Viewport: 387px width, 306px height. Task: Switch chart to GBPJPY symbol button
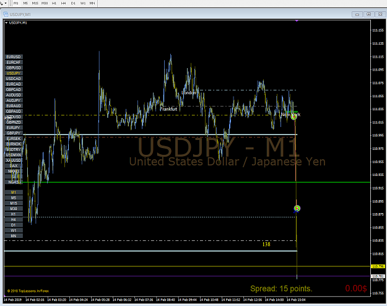tap(14, 133)
